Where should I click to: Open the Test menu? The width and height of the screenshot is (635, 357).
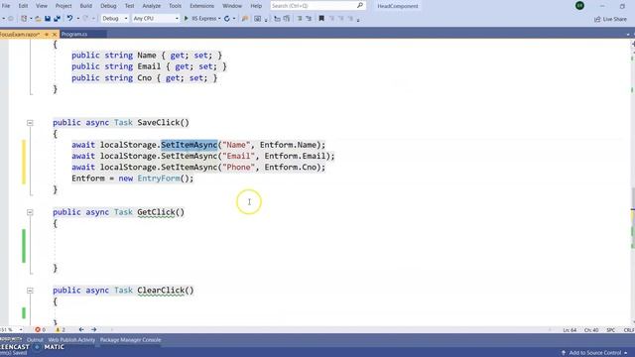(x=129, y=6)
